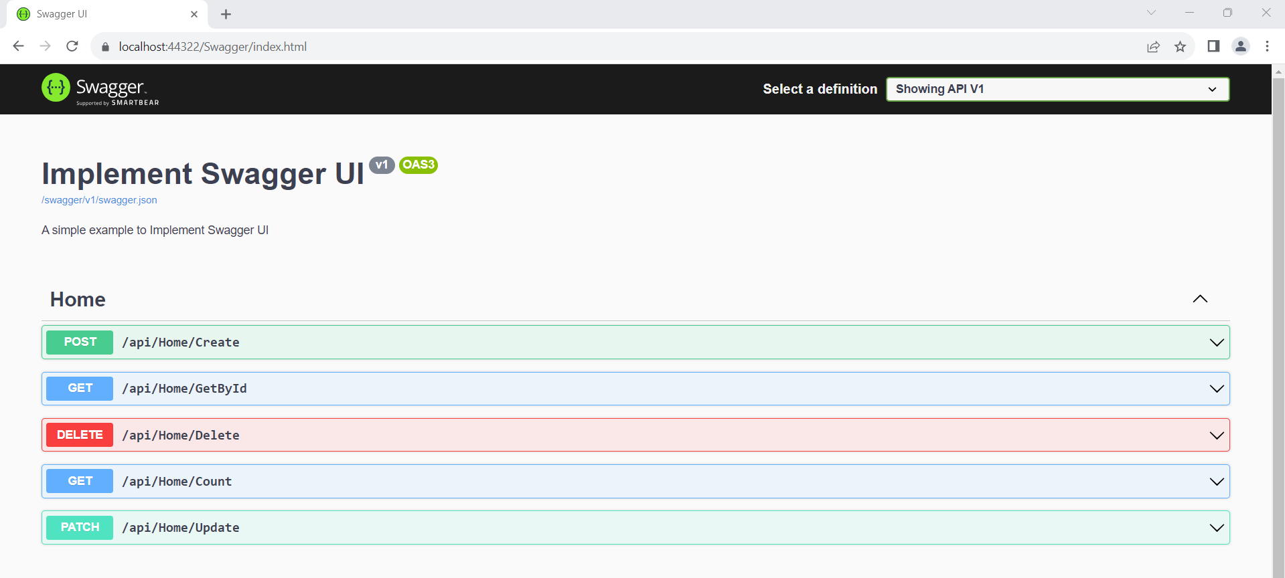The height and width of the screenshot is (578, 1285).
Task: Open the /swagger/v1/swagger.json link
Action: pyautogui.click(x=99, y=200)
